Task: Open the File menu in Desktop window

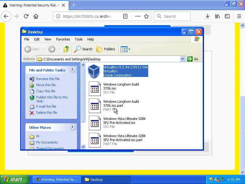Action: (x=27, y=39)
